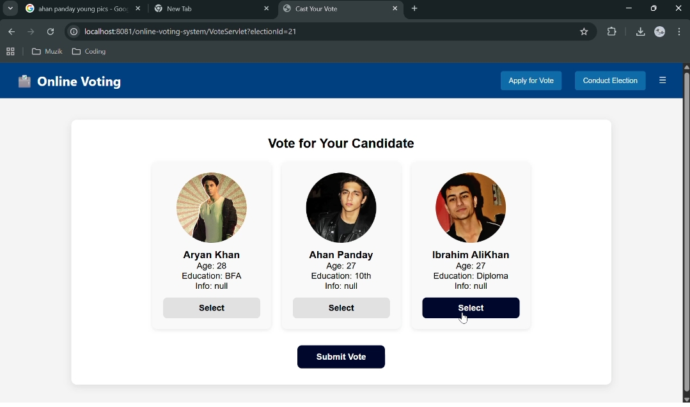Screen dimensions: 690x407
Task: Click the browser profile avatar icon
Action: click(659, 31)
